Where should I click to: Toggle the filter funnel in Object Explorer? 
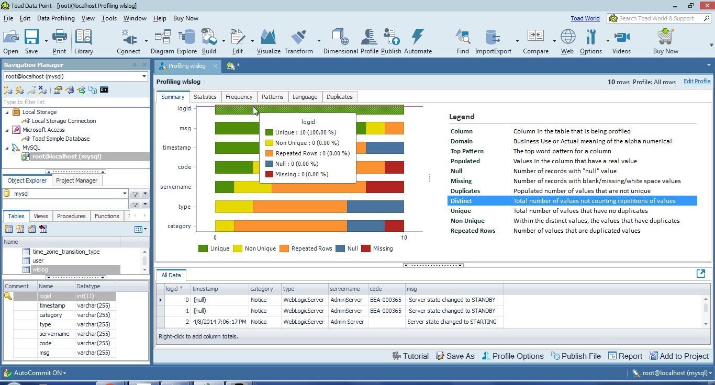click(135, 194)
